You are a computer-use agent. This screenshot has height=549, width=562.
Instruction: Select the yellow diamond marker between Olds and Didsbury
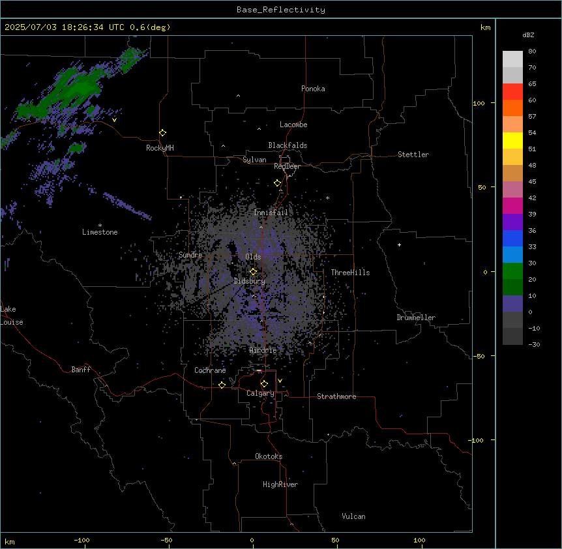click(x=253, y=272)
